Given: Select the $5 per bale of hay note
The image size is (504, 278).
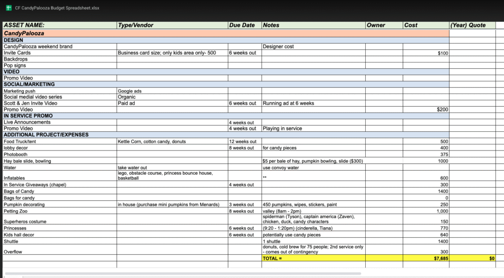Looking at the screenshot, I should tap(314, 161).
